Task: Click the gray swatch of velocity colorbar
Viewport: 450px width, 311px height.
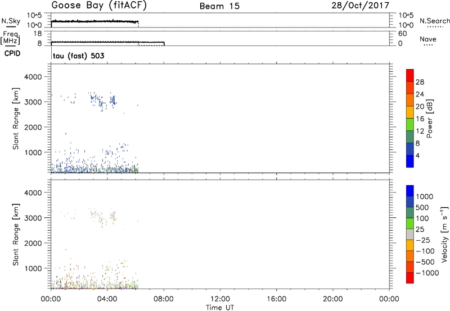Action: [x=410, y=235]
